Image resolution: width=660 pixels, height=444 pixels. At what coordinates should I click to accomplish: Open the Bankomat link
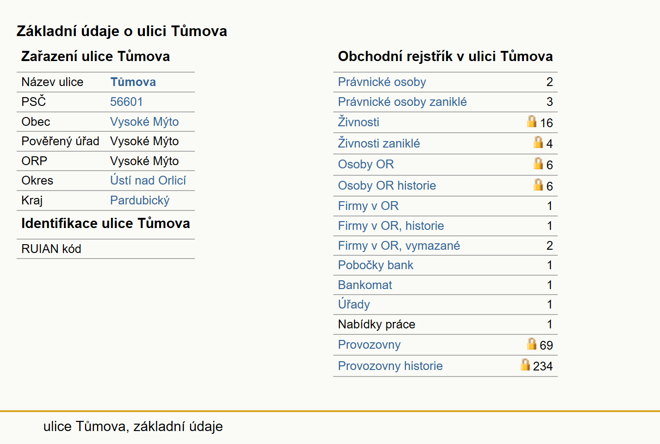click(365, 285)
